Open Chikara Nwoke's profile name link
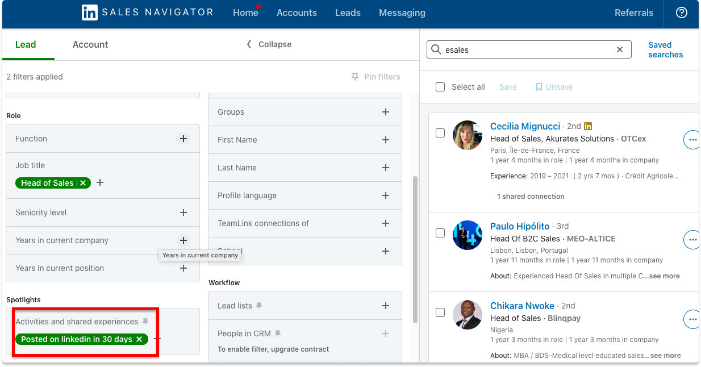The width and height of the screenshot is (701, 367). point(522,306)
